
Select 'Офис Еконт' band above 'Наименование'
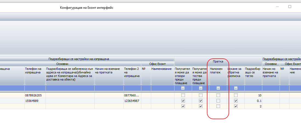(x=157, y=64)
